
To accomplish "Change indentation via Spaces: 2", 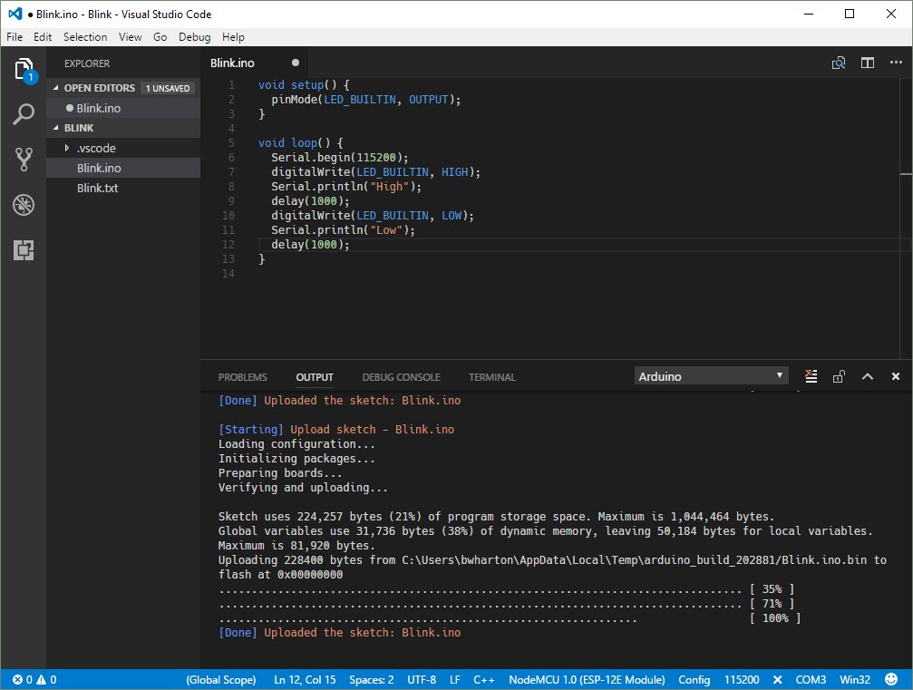I will pyautogui.click(x=372, y=679).
